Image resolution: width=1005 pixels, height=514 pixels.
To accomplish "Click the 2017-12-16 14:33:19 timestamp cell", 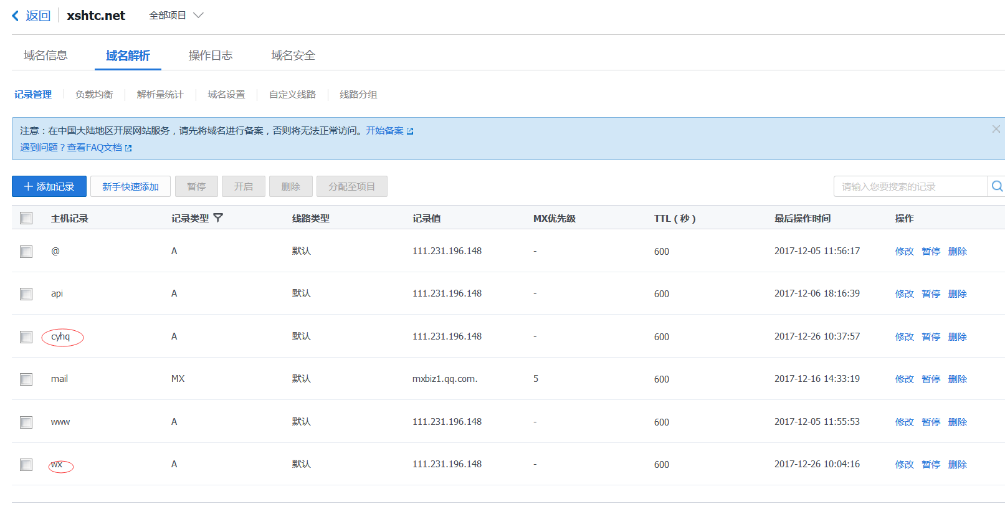I will coord(817,379).
